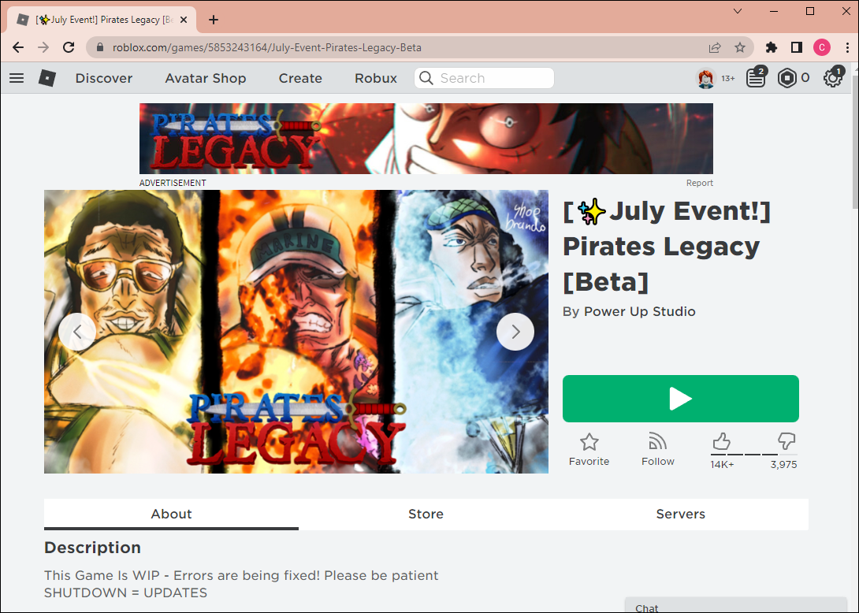This screenshot has width=859, height=613.
Task: Show the next game thumbnail
Action: tap(515, 332)
